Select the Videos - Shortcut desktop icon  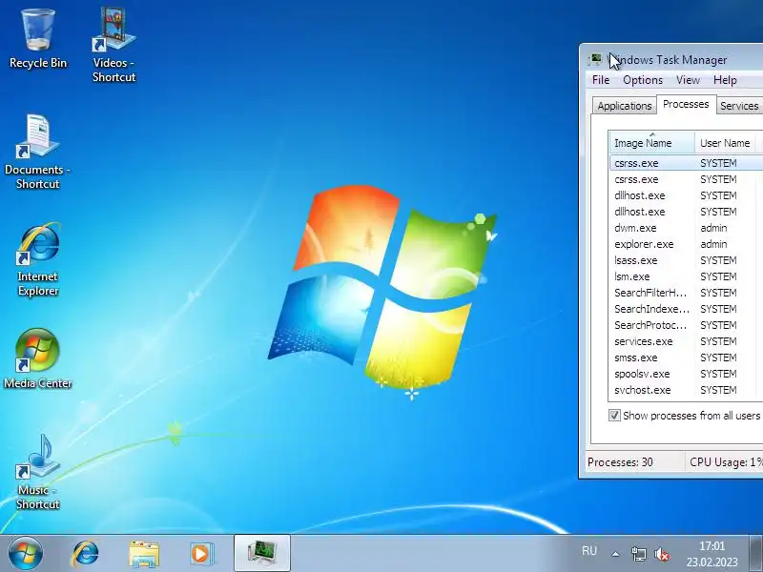[x=113, y=45]
